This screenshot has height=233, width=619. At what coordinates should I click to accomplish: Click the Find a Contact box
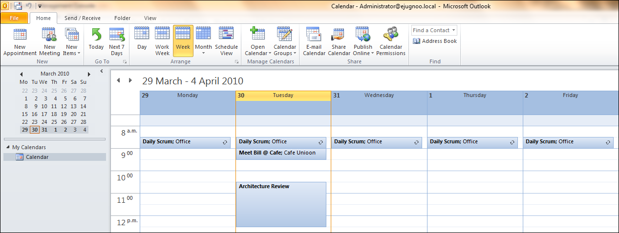pyautogui.click(x=434, y=30)
